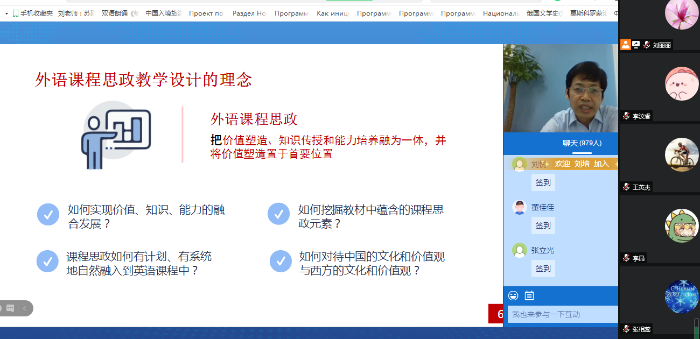
Task: Open the emoji picker in chat
Action: pyautogui.click(x=513, y=295)
